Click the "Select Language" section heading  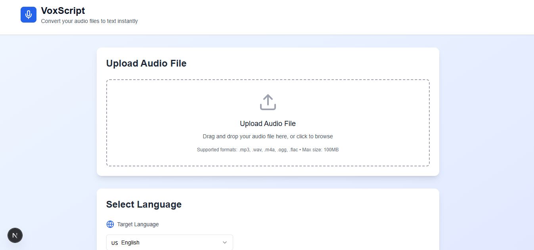(144, 204)
